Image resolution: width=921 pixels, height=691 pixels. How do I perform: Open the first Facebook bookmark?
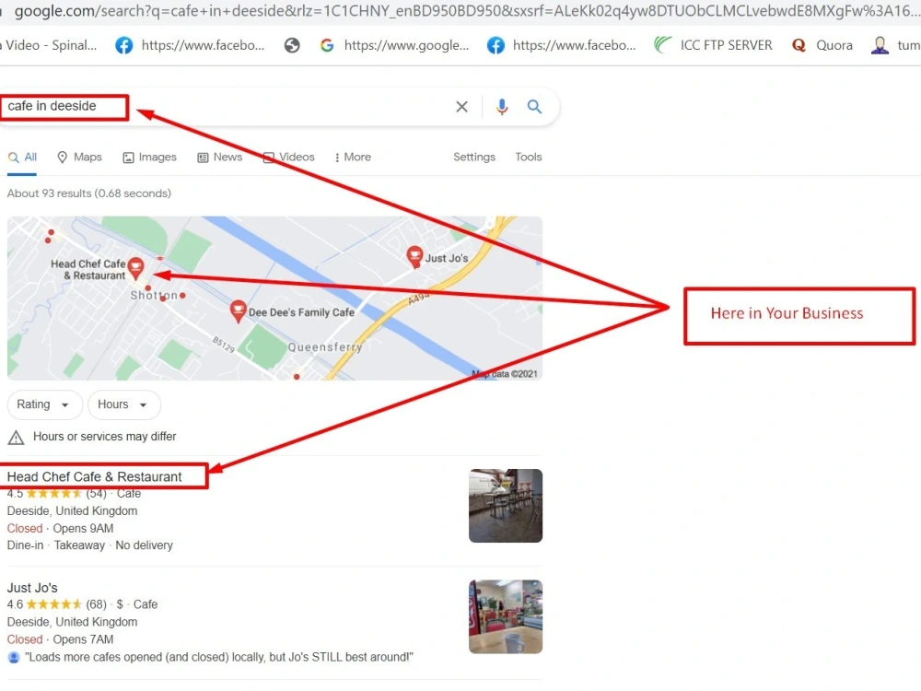pos(191,45)
